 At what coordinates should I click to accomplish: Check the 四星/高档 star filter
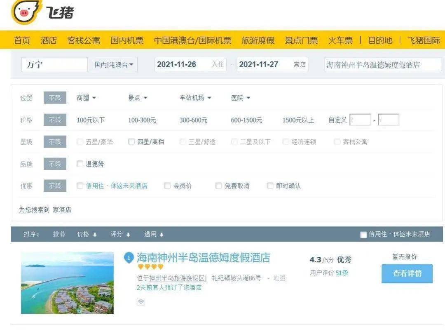pos(131,142)
